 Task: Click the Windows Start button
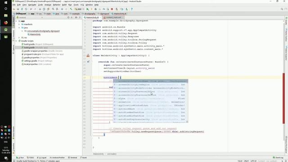coord(6,3)
